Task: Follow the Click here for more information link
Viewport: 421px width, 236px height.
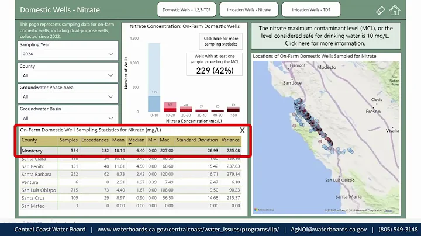Action: [325, 43]
